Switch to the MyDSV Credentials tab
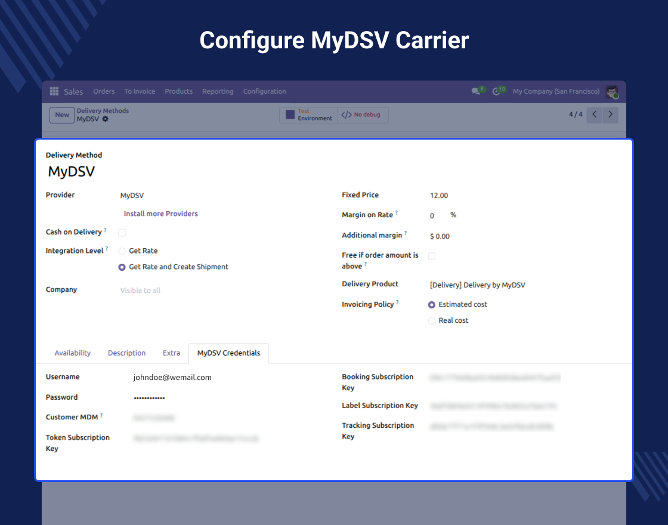 pos(229,353)
